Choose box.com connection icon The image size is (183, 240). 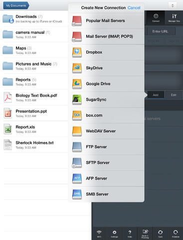point(77,115)
